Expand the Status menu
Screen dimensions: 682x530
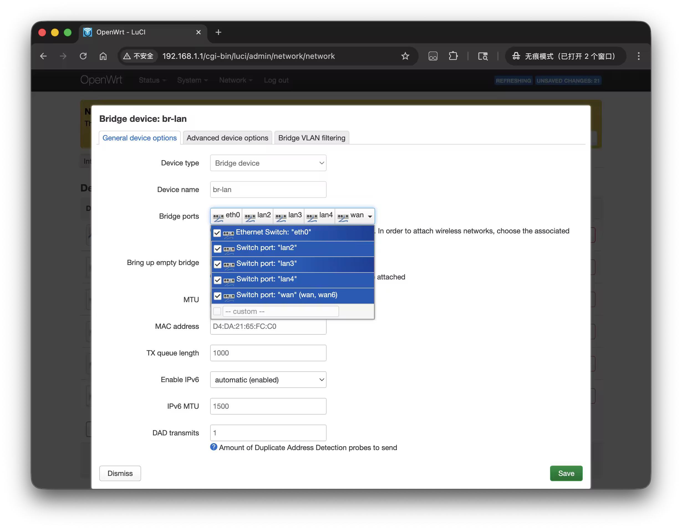tap(152, 80)
